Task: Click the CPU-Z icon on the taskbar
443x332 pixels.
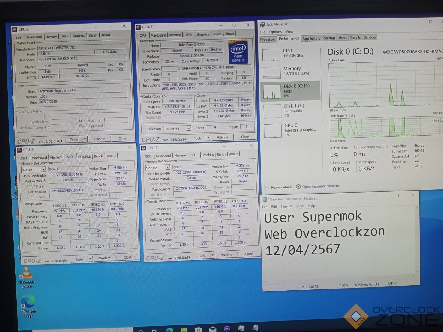Action: tap(227, 329)
